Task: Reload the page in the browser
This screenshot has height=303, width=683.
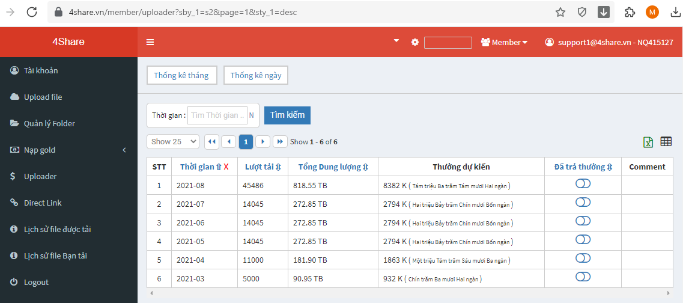Action: [x=32, y=12]
